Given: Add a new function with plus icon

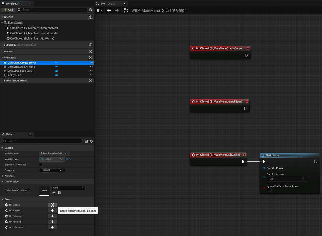Looking at the screenshot, I should coord(91,45).
